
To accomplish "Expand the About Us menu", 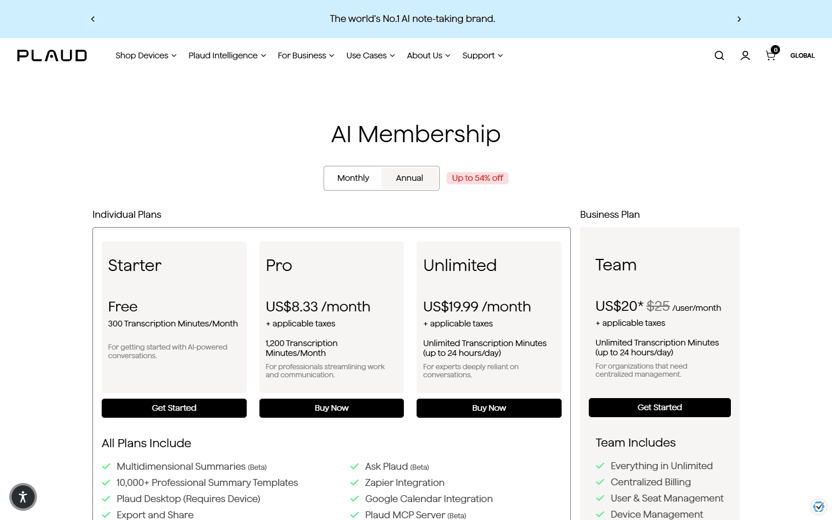I will [428, 55].
